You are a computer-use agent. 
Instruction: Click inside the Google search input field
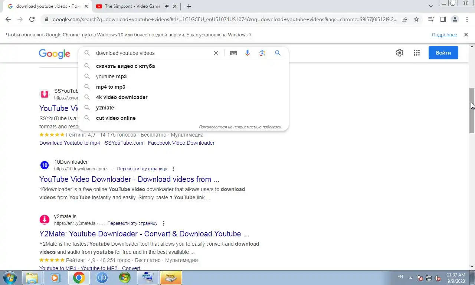pyautogui.click(x=152, y=53)
